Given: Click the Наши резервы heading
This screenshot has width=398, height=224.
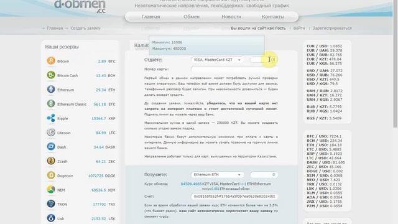Looking at the screenshot, I should tap(62, 47).
